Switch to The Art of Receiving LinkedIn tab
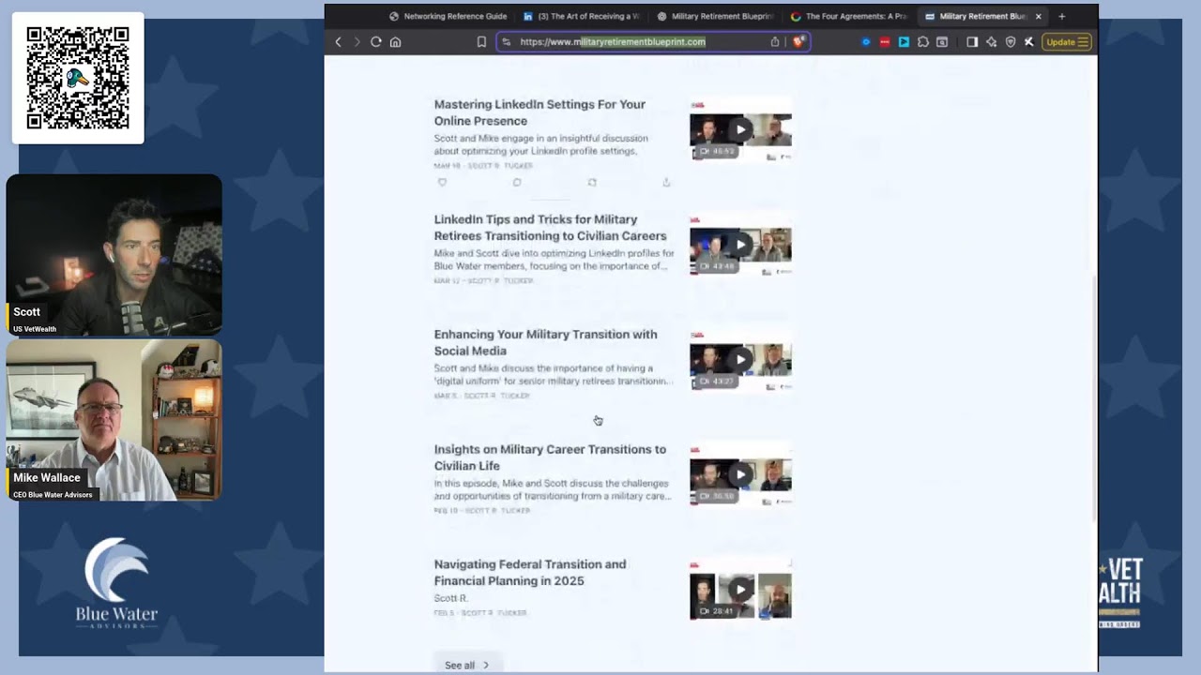This screenshot has width=1201, height=675. click(x=582, y=16)
